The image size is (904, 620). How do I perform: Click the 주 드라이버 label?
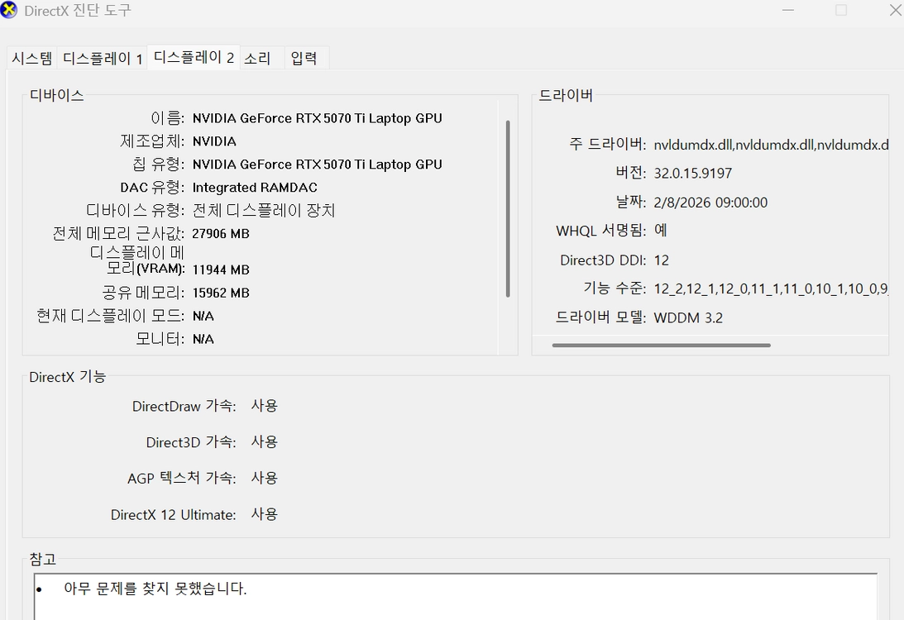click(608, 144)
